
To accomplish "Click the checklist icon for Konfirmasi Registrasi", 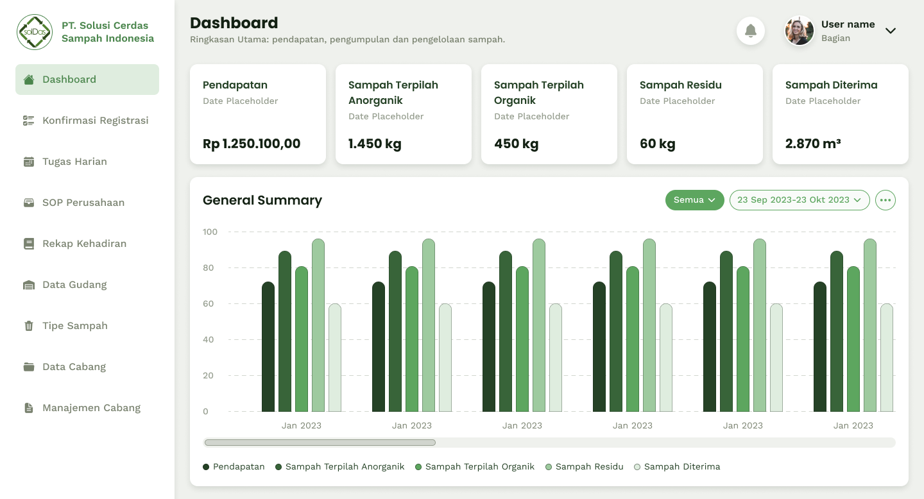I will 29,121.
